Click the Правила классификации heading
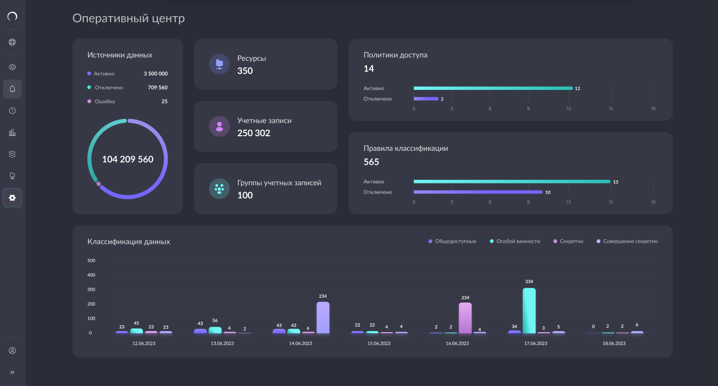Screen dimensions: 718x386 (x=406, y=148)
